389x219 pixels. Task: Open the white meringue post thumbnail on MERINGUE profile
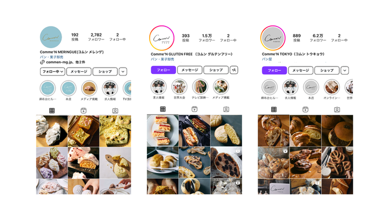point(52,131)
